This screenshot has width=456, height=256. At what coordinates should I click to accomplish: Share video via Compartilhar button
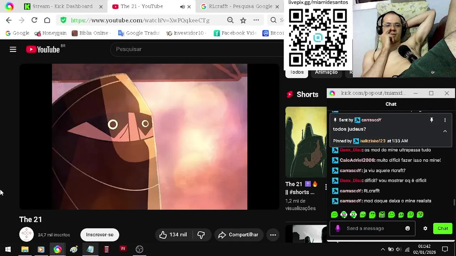[x=238, y=235]
